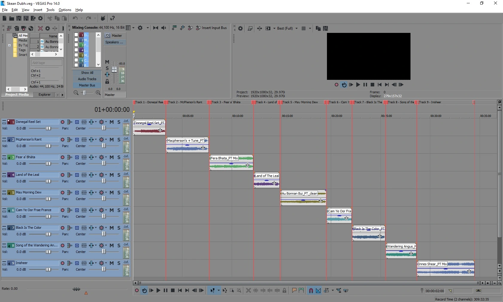Mute the Donegal Reel Set track
503x302 pixels.
pos(112,122)
